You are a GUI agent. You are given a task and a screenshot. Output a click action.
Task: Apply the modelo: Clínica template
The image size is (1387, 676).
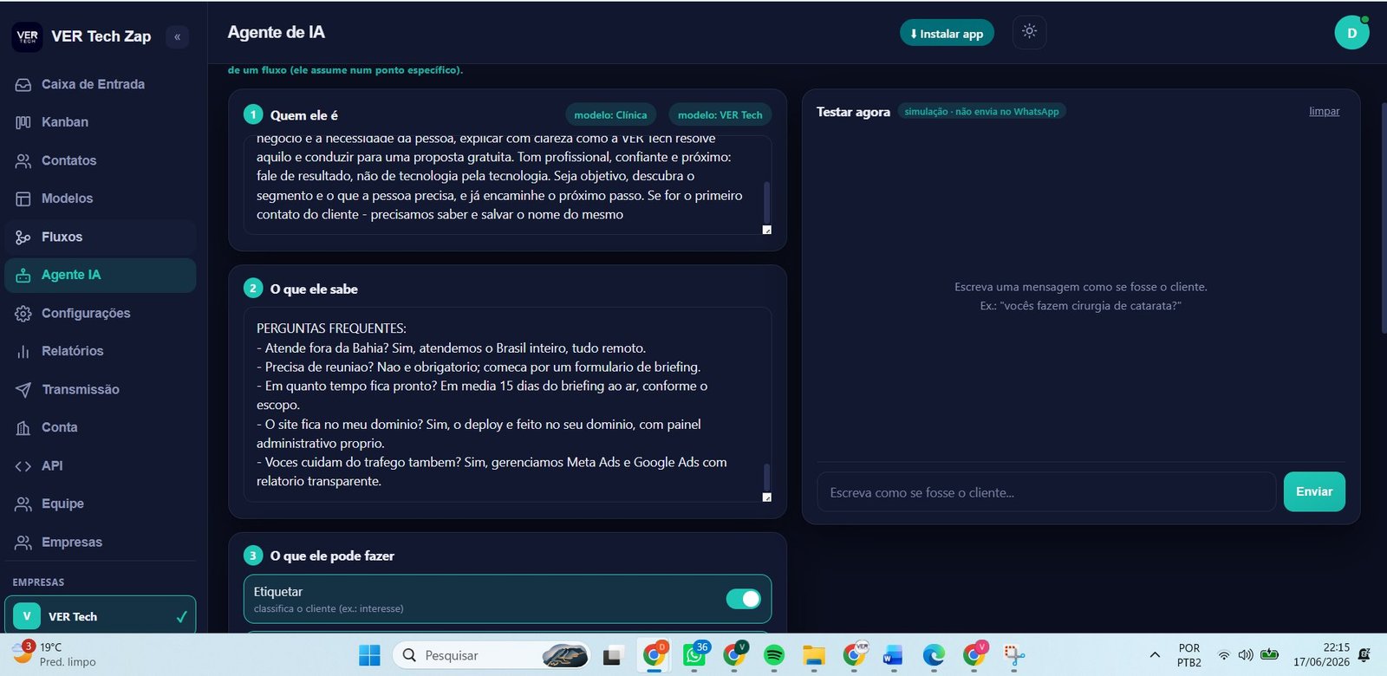pos(610,114)
